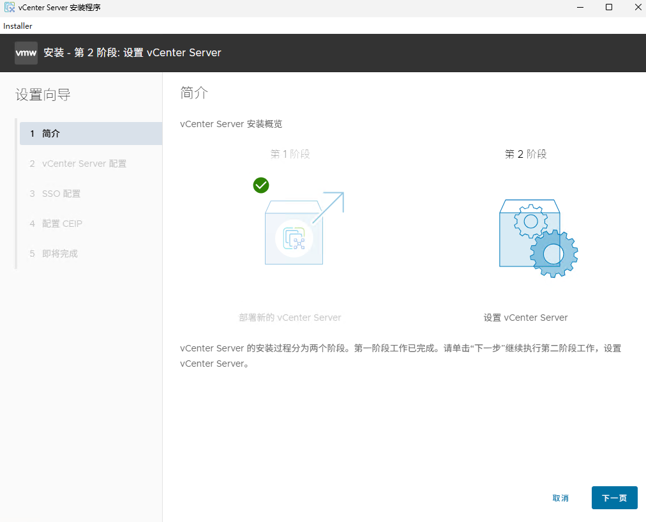Click the 下一页 button to continue

(x=613, y=498)
